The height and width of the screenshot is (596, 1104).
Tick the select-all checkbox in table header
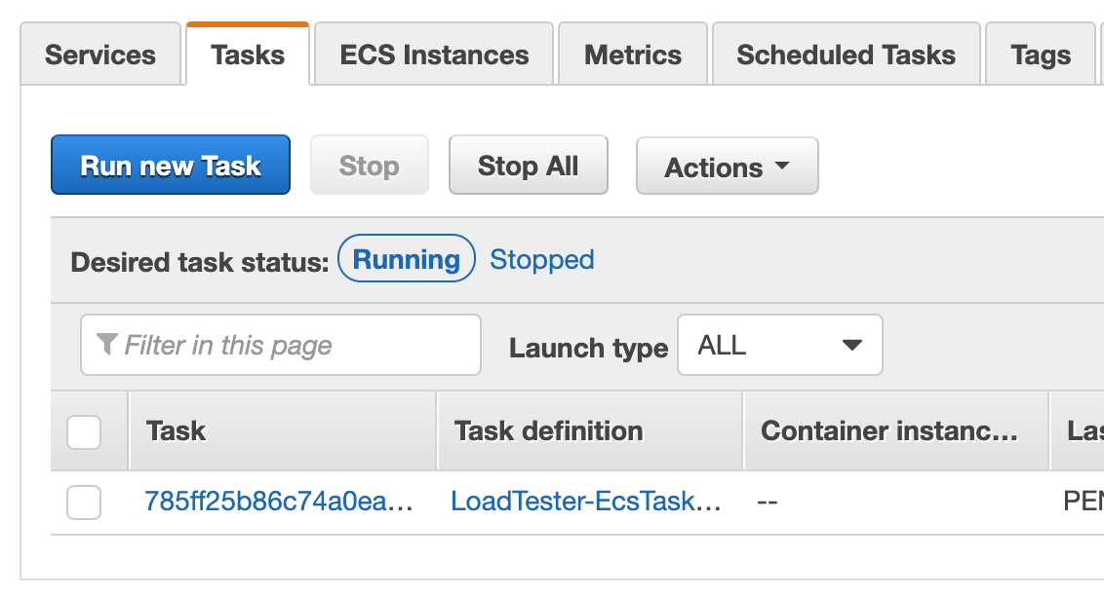point(84,430)
